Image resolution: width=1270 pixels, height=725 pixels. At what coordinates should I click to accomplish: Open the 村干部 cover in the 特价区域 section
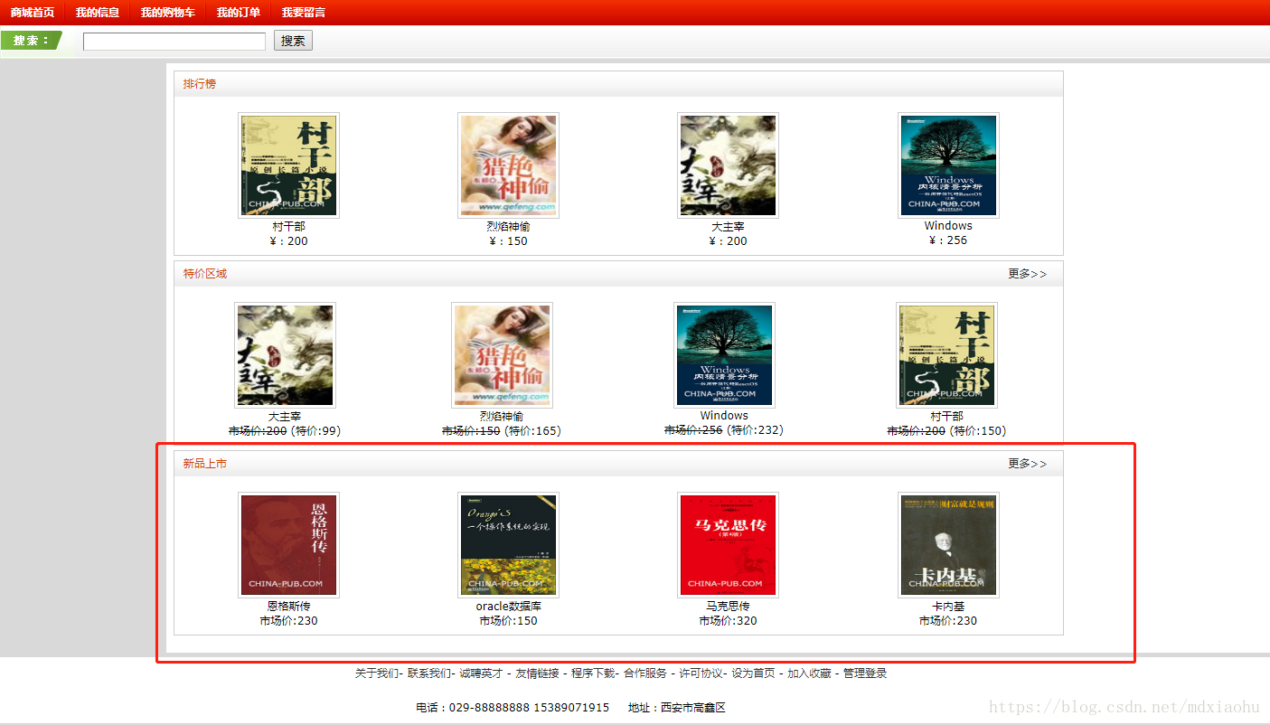coord(946,355)
